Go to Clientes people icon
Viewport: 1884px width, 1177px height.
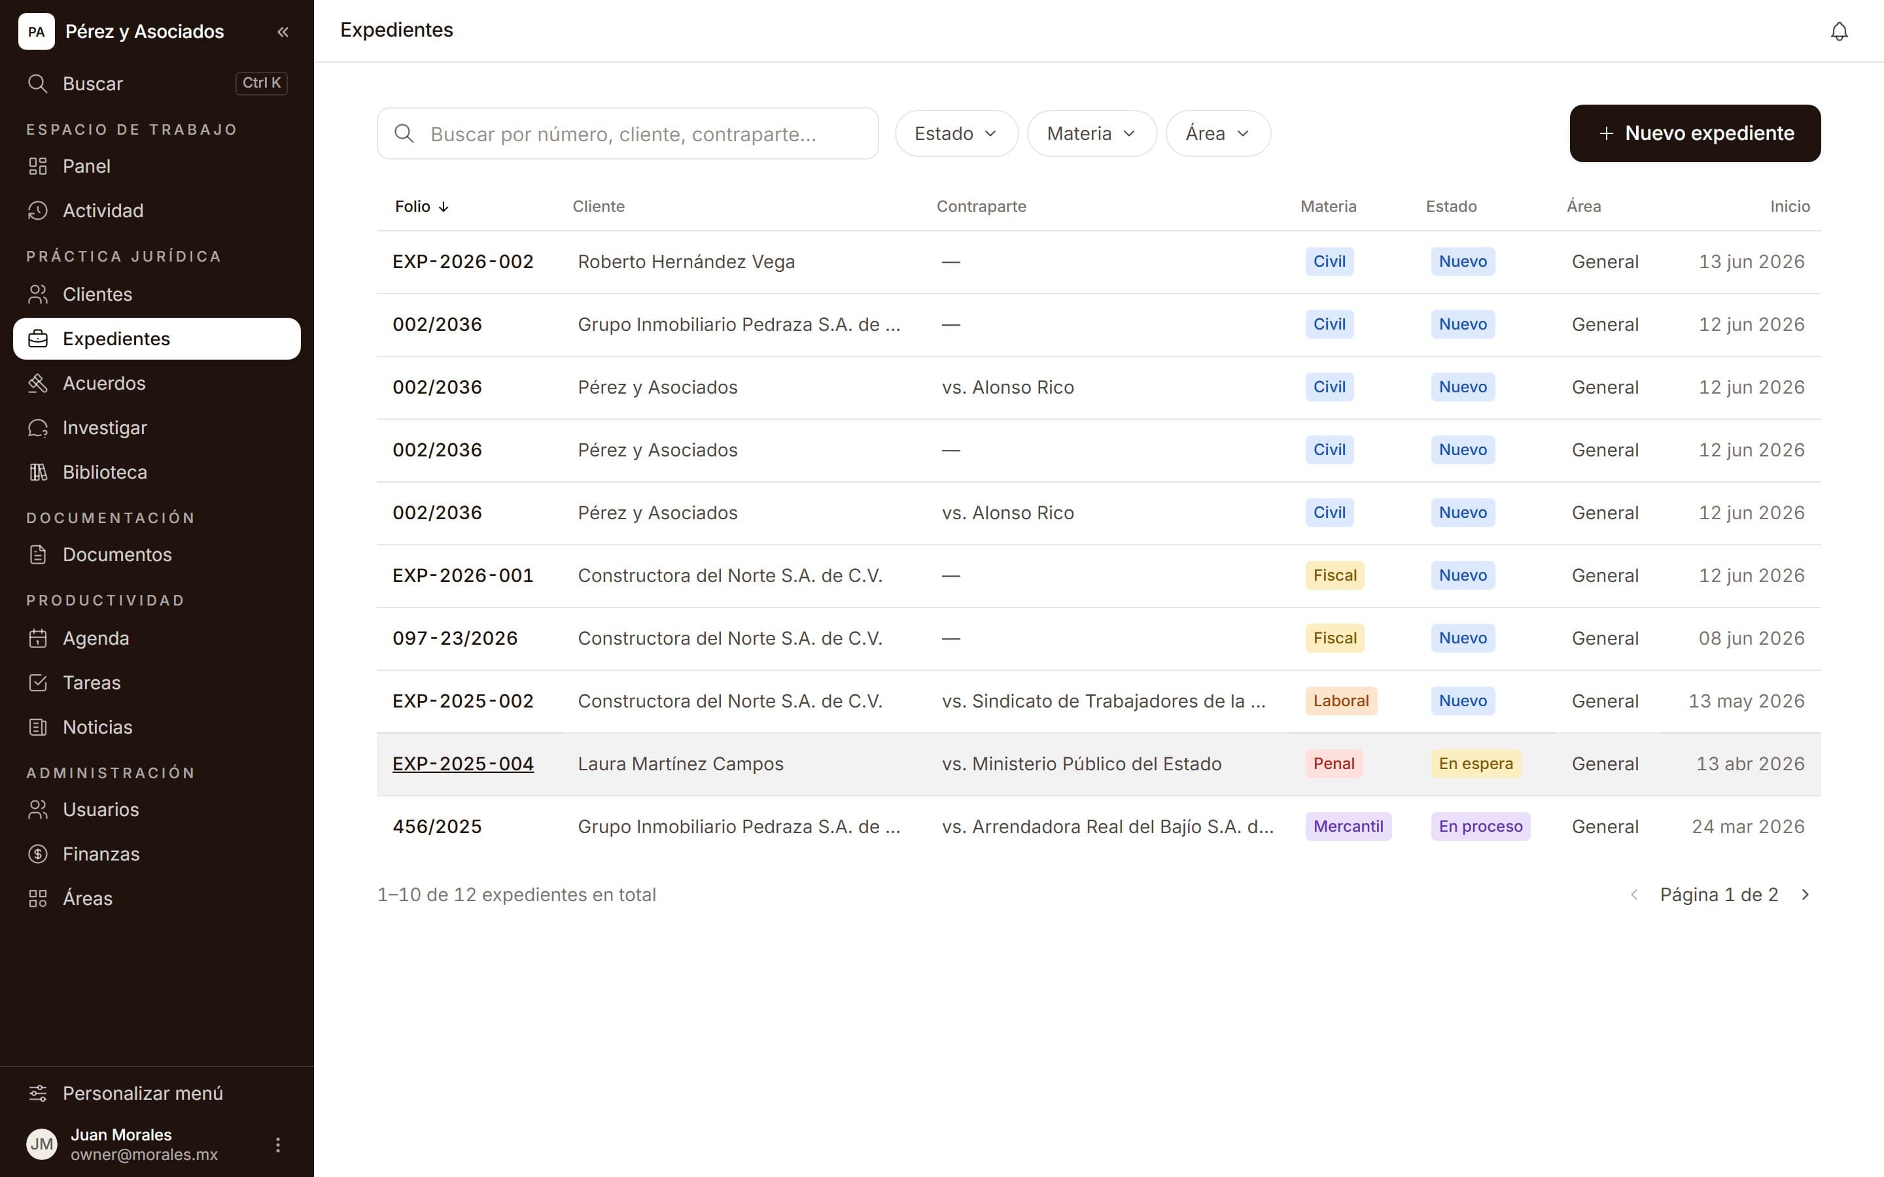pos(37,294)
